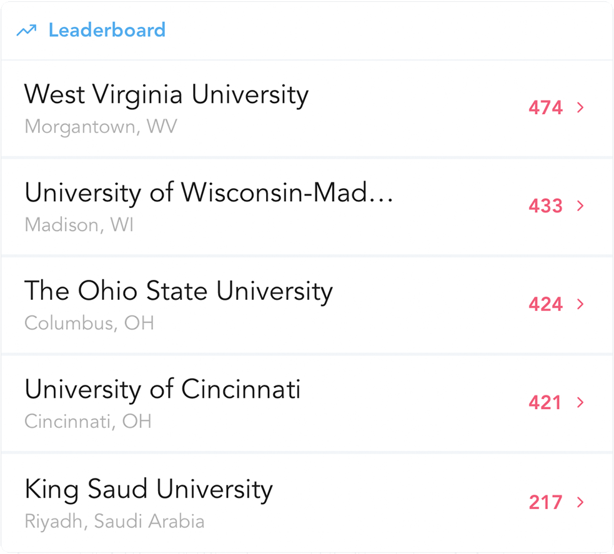
Task: Tap the 424 score value
Action: point(545,304)
